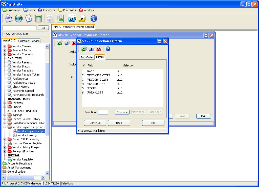The width and height of the screenshot is (259, 187).
Task: Expand Invoice Journal History folder
Action: click(x=5, y=119)
